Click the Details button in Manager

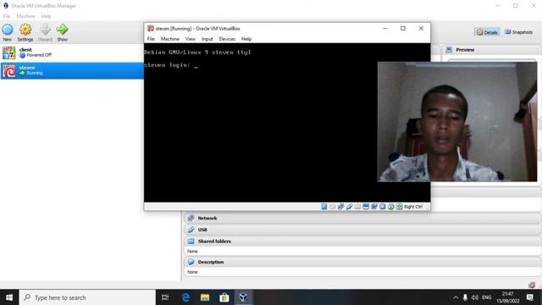point(487,32)
